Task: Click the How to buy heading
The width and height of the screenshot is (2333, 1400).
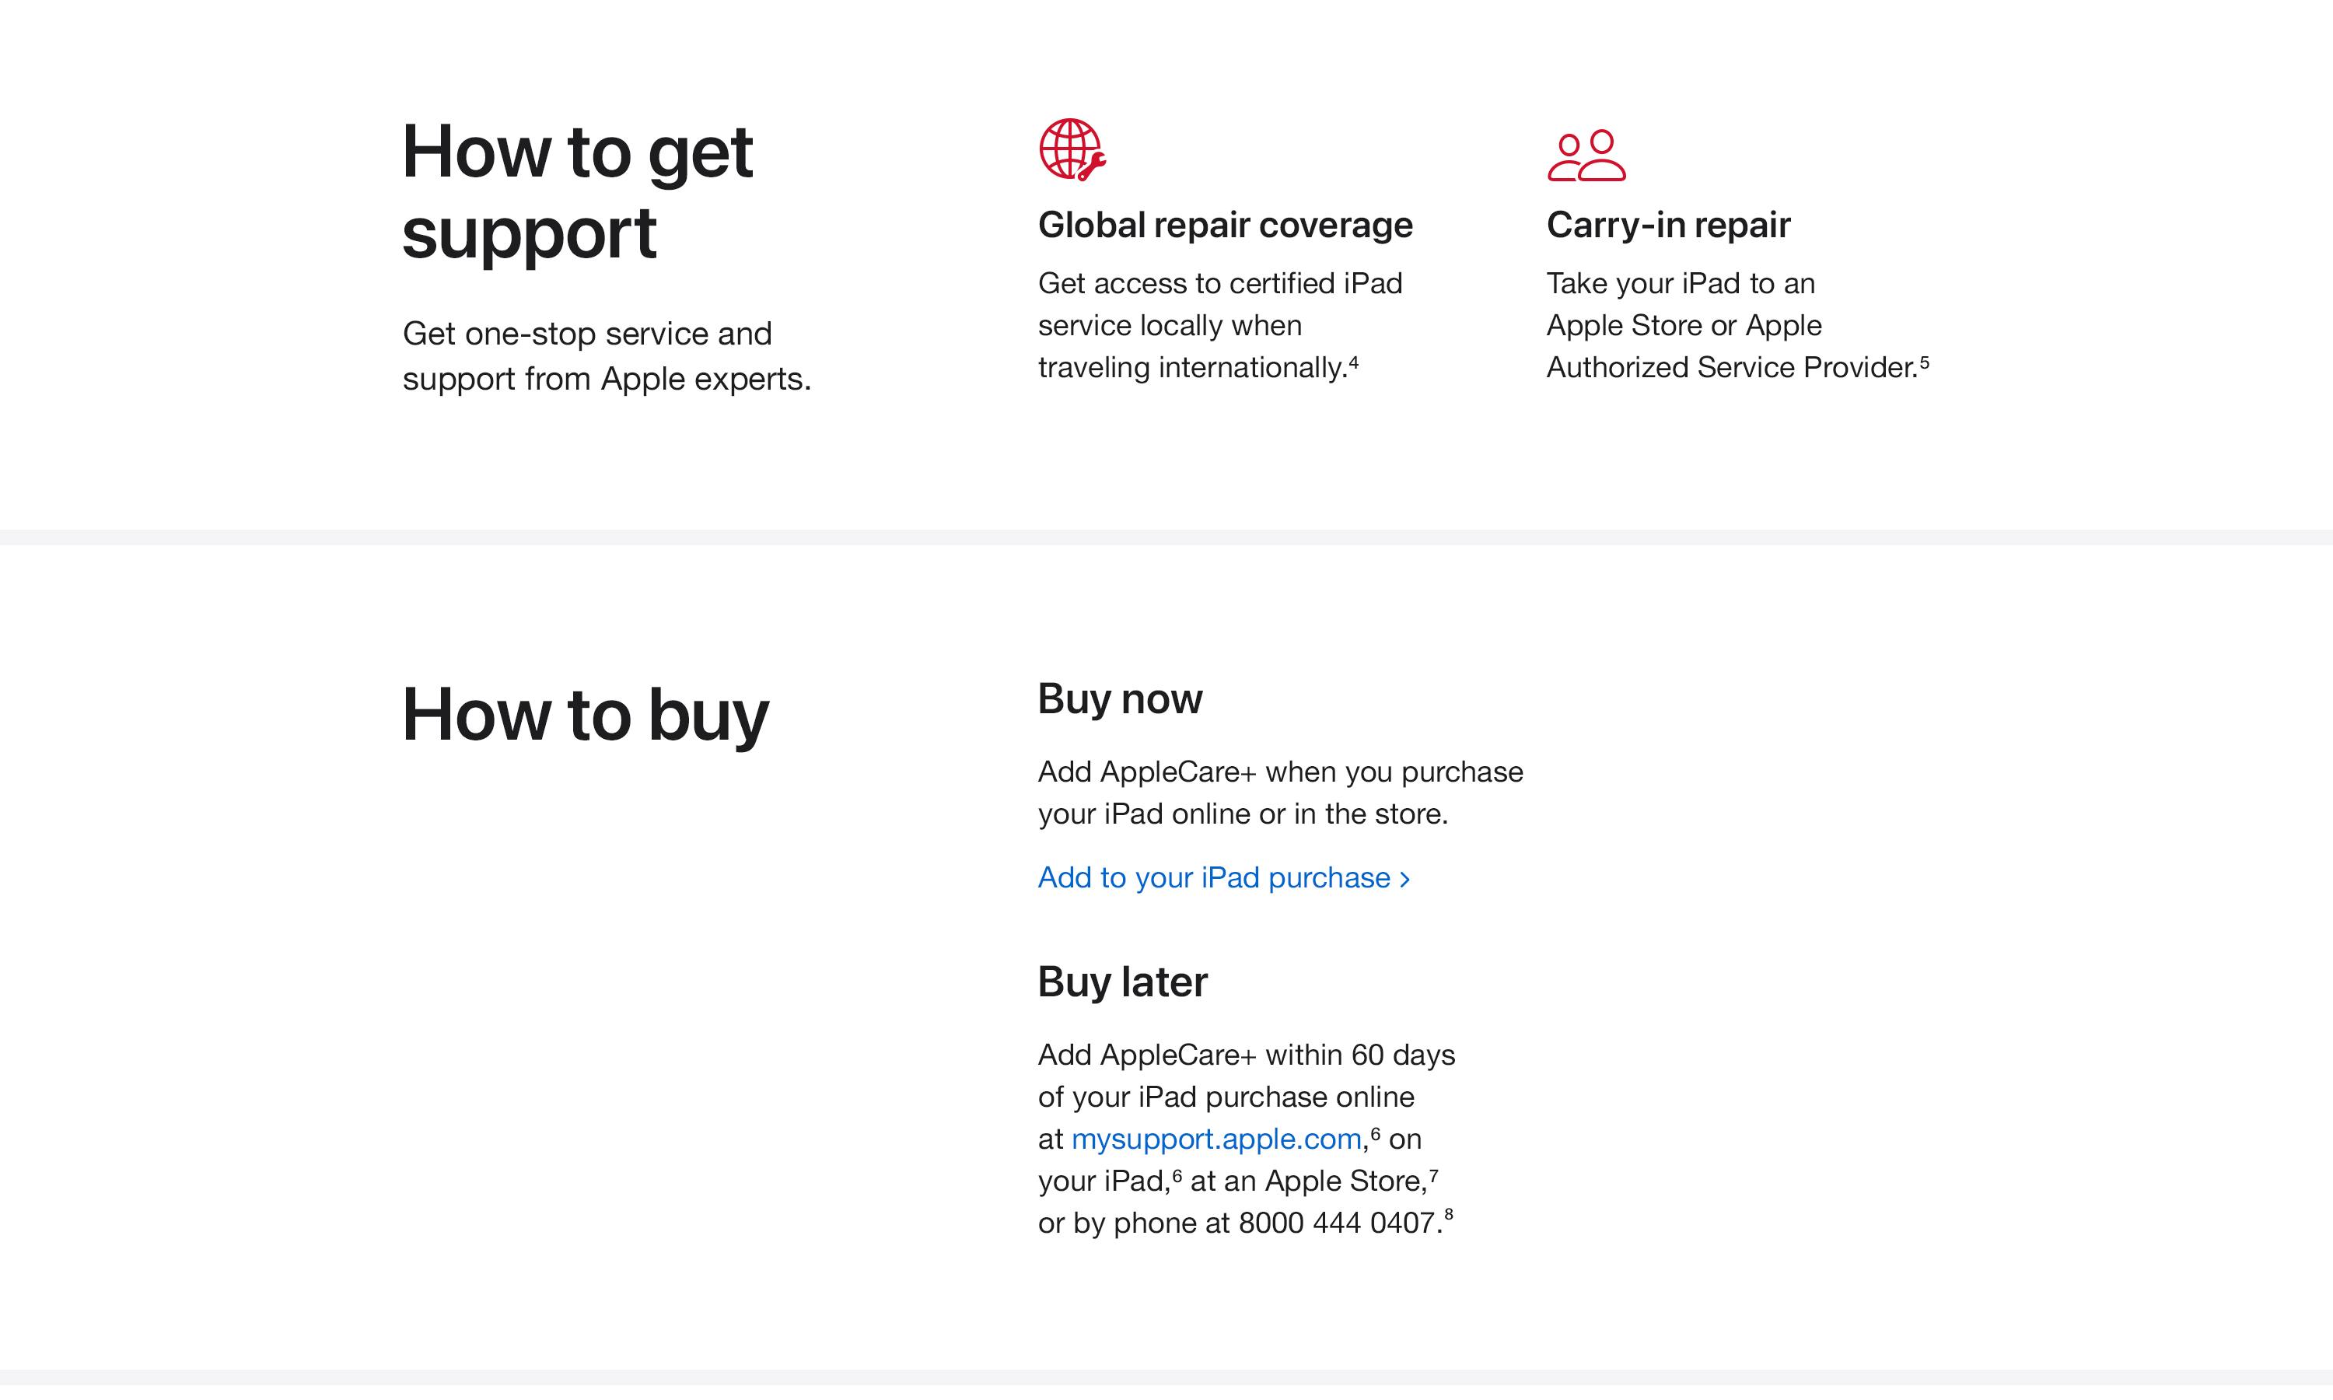Action: (585, 714)
